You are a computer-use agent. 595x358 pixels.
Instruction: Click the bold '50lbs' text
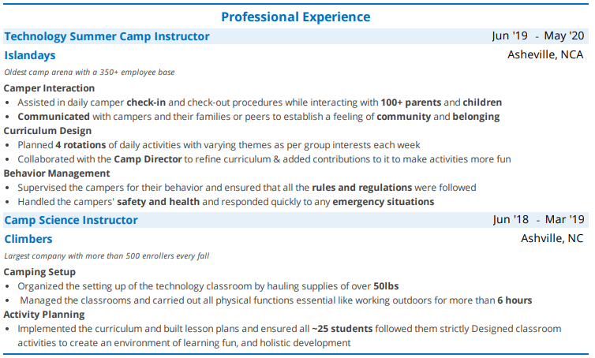[x=387, y=285]
